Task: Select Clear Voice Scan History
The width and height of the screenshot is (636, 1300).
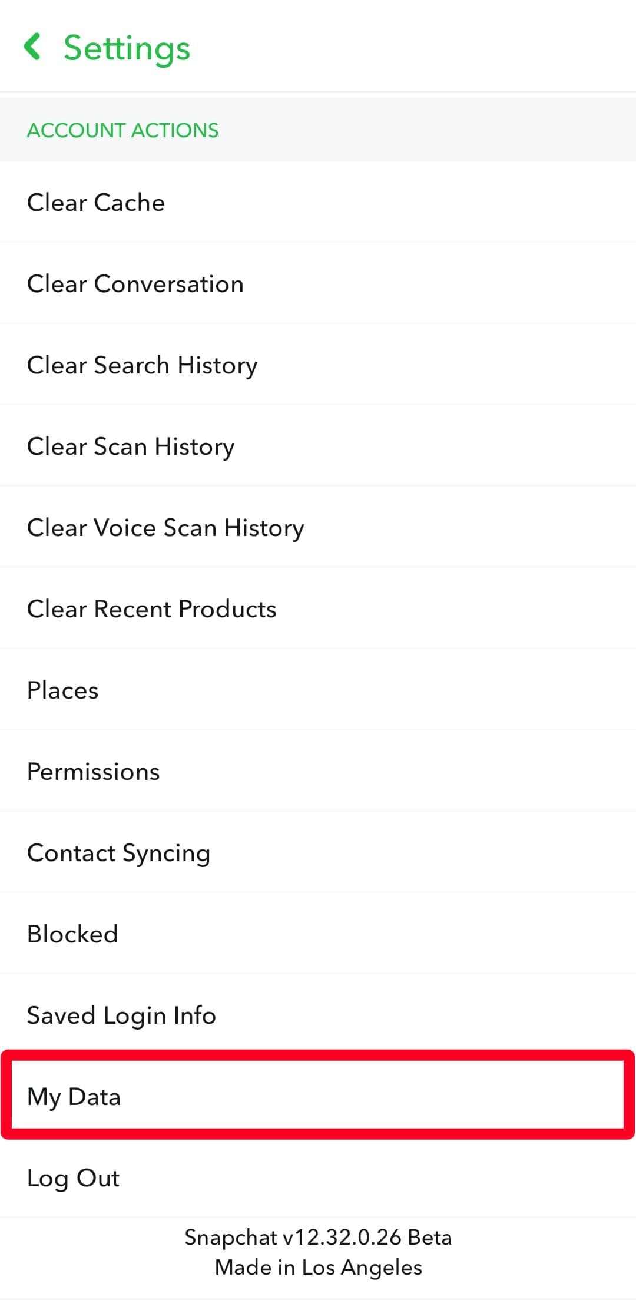Action: pos(165,528)
